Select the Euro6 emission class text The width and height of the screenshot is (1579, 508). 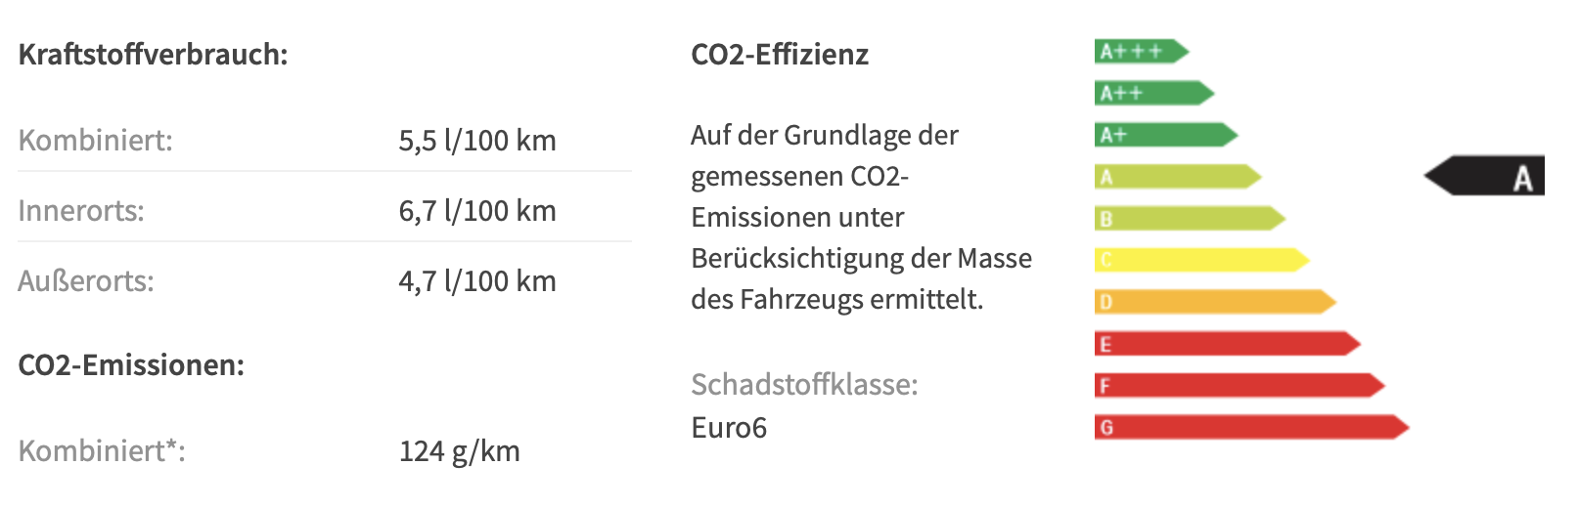click(x=729, y=428)
